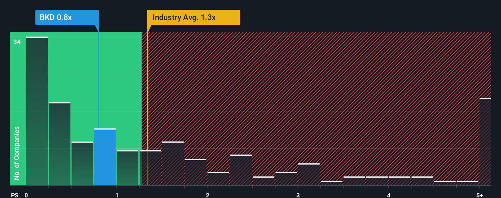
Task: Click the tallest bar labeled 34
Action: click(x=37, y=111)
